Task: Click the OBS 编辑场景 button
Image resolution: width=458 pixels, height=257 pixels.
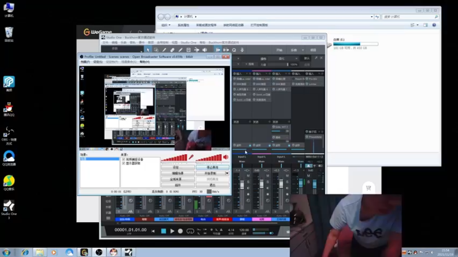Action: (178, 173)
